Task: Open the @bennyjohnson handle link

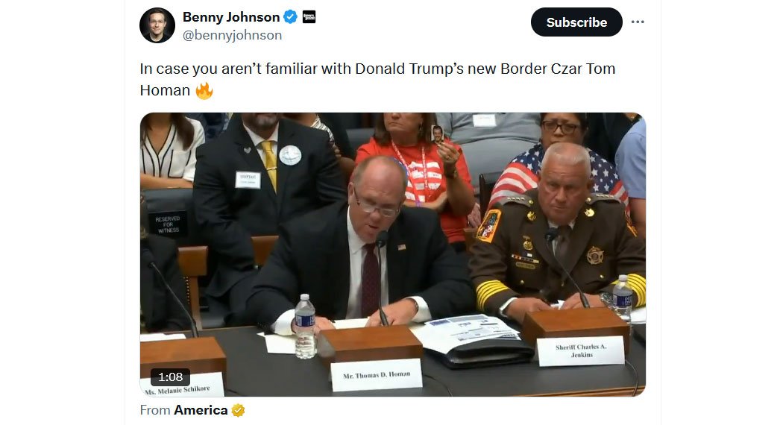Action: [232, 36]
